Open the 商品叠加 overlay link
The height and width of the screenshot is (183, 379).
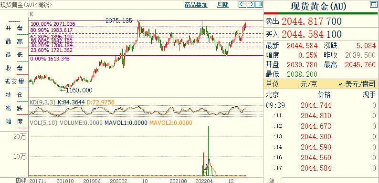click(x=196, y=5)
